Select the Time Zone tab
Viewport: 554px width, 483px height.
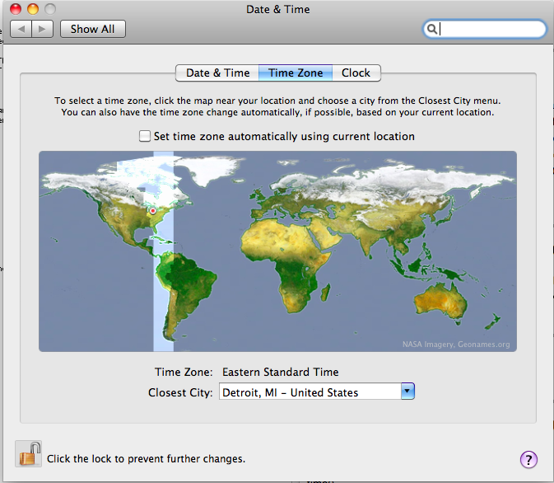(296, 73)
